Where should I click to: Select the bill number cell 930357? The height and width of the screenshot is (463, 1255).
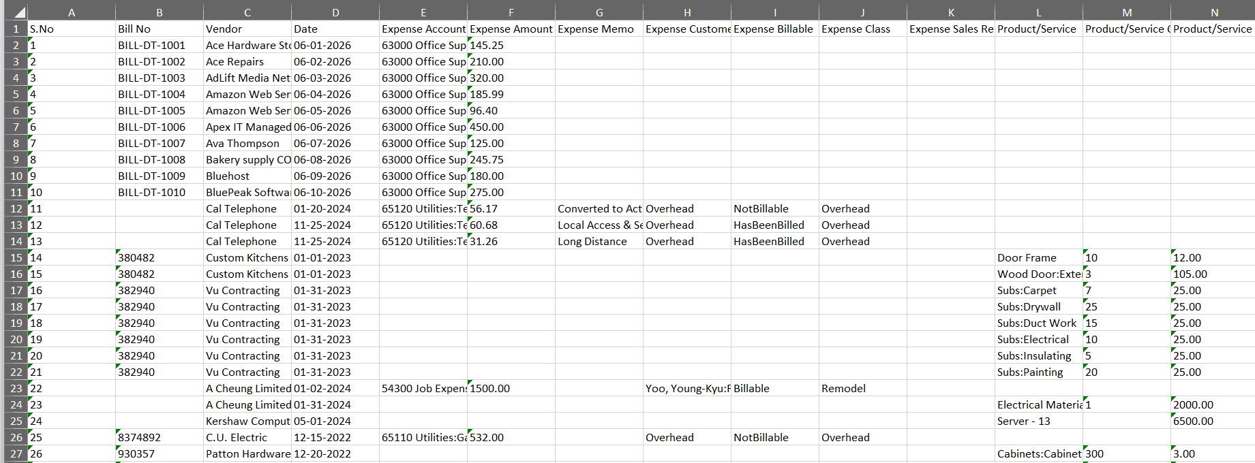(x=160, y=453)
